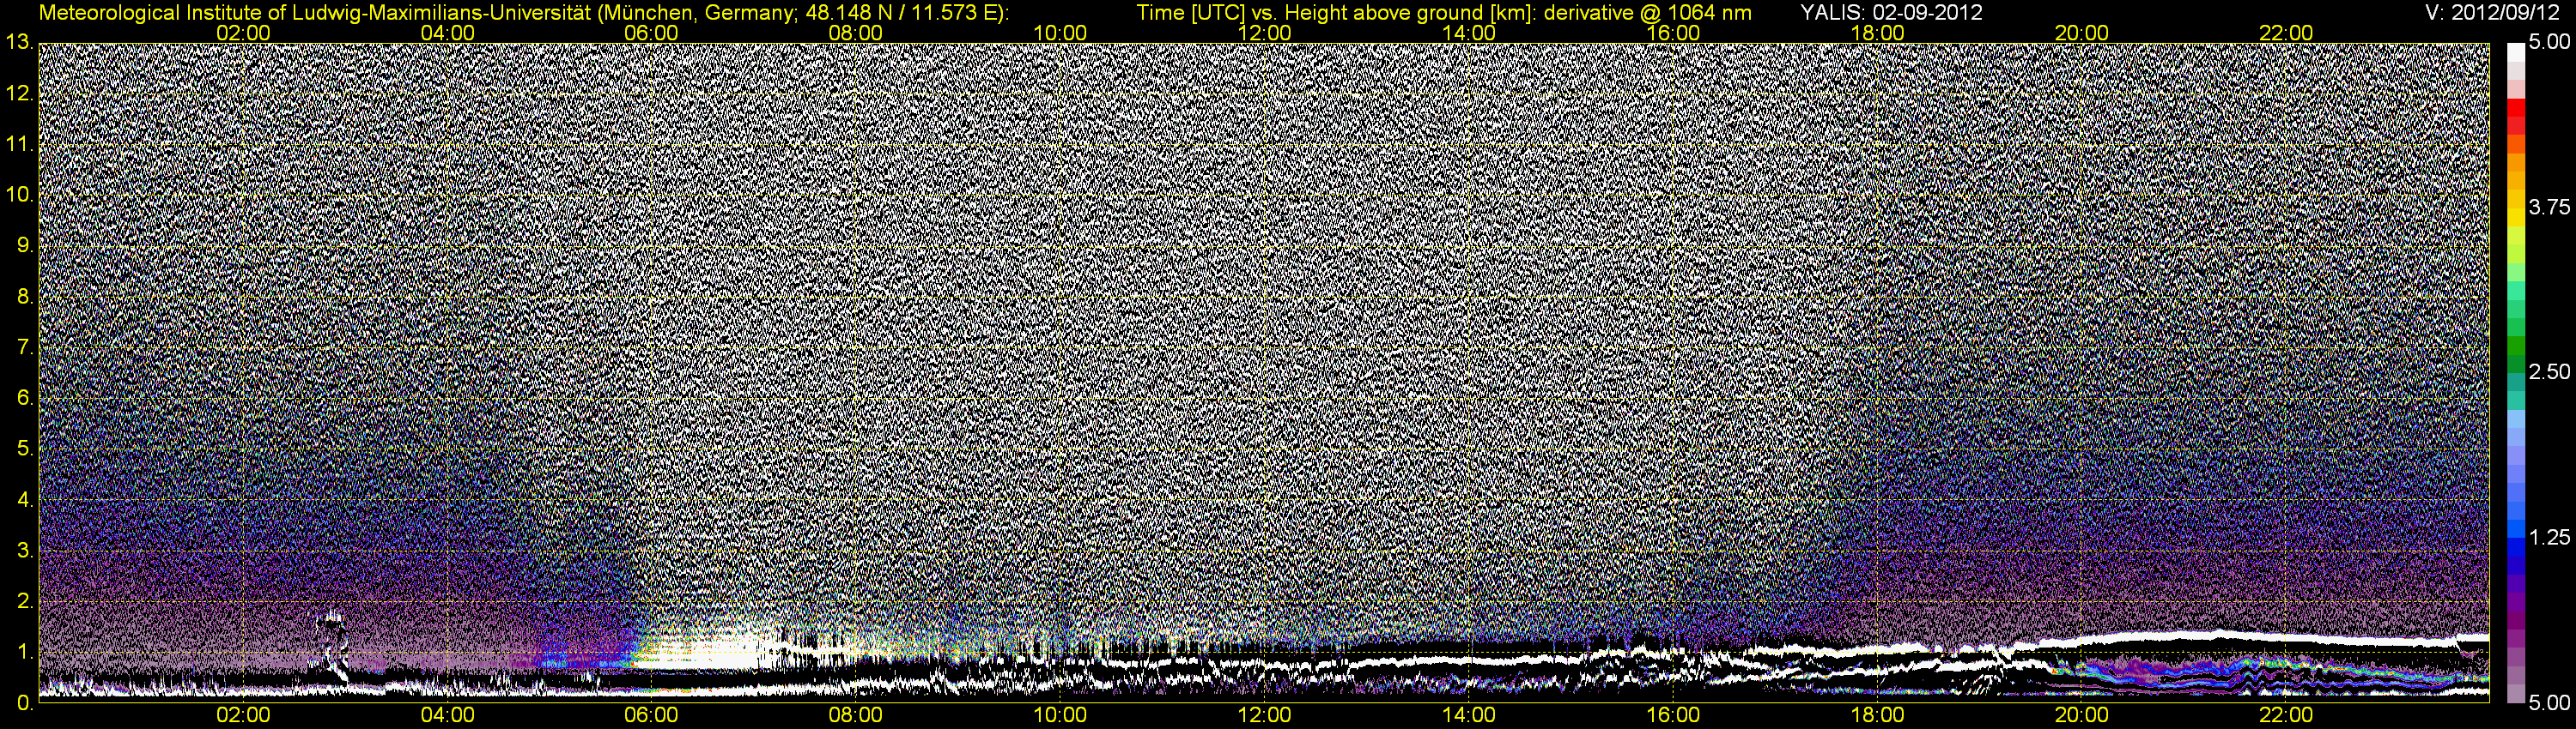Click the 'Time [UTC] vs. Height above ground' caption
The height and width of the screenshot is (729, 2576).
click(x=1444, y=12)
